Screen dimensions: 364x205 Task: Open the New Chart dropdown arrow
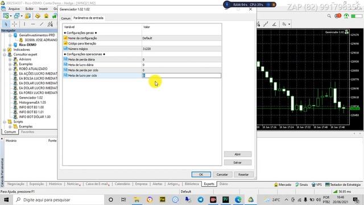tap(11, 17)
